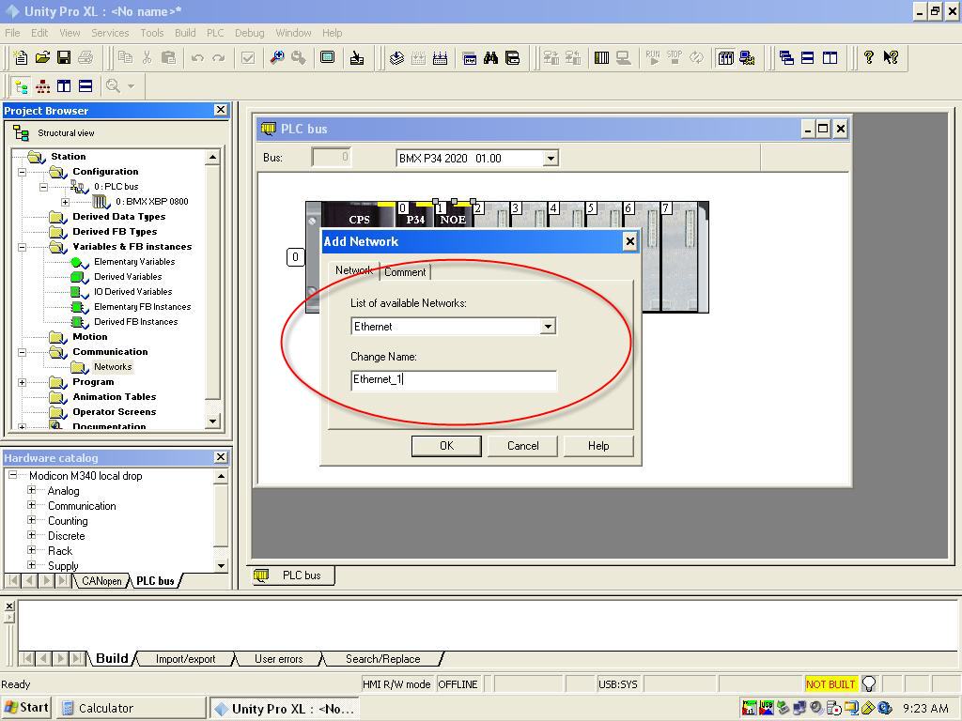Click the Help button in Add Network dialog
Viewport: 962px width, 721px height.
click(x=598, y=446)
